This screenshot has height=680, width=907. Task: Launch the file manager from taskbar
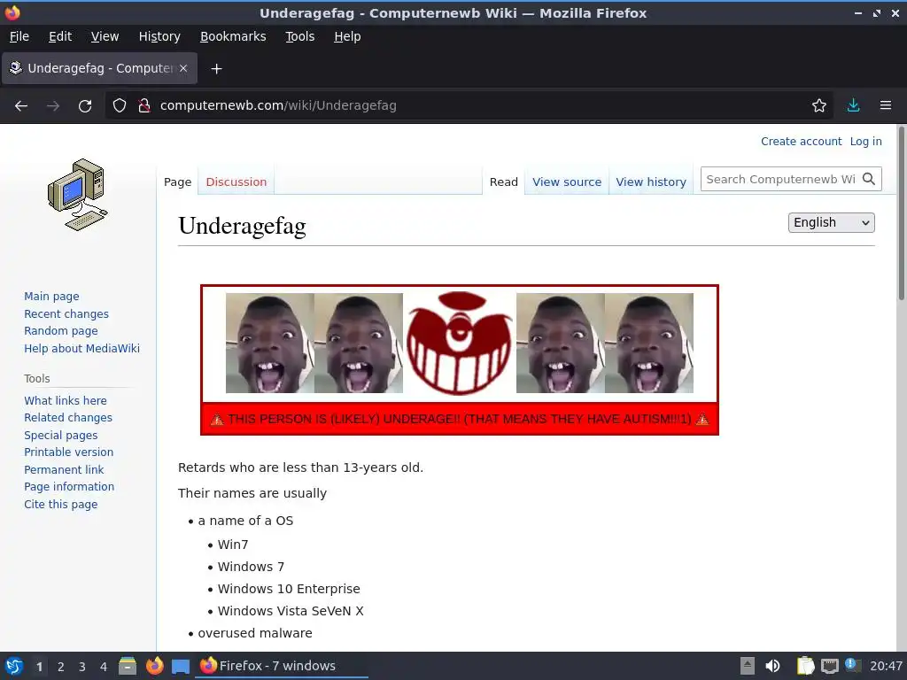[128, 666]
